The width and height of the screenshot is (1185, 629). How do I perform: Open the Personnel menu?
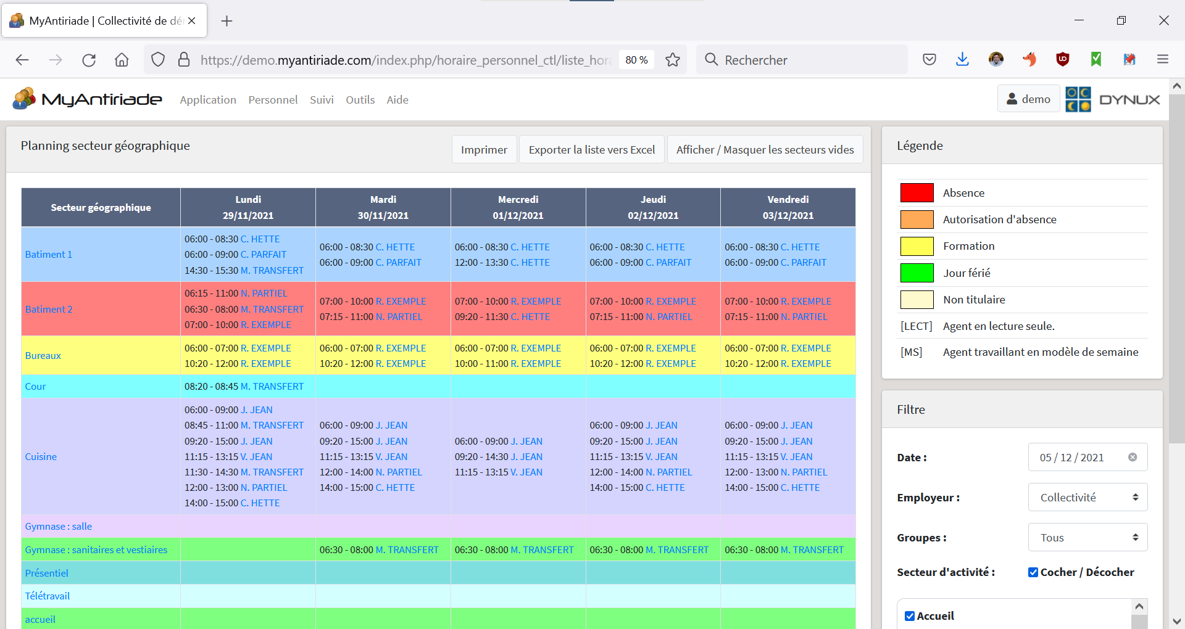tap(273, 99)
